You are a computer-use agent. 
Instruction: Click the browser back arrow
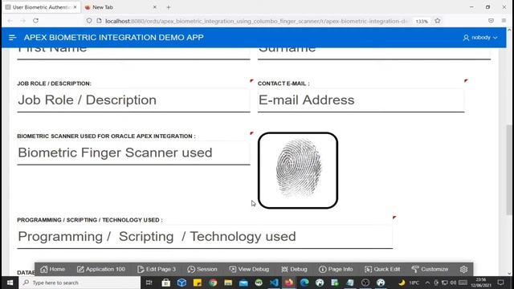[x=10, y=21]
